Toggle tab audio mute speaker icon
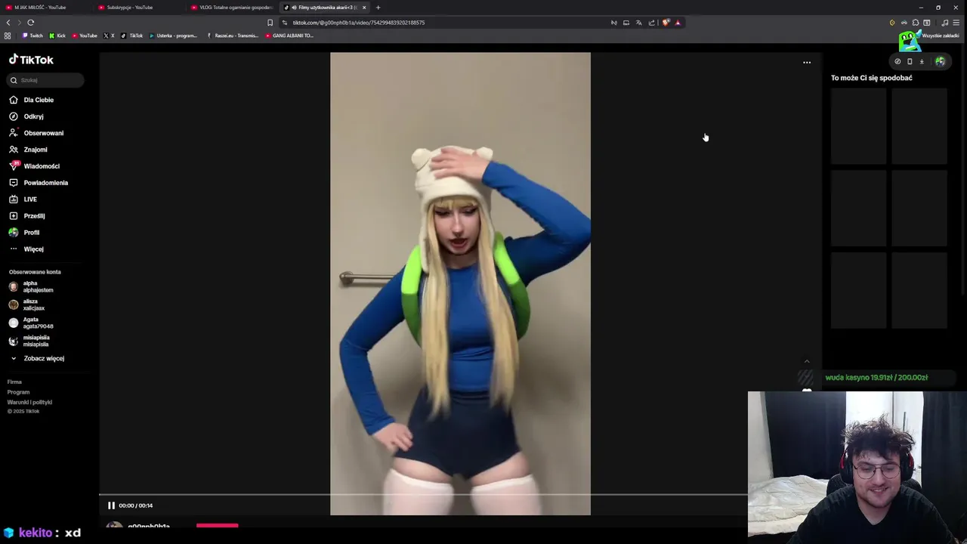967x544 pixels. 294,8
